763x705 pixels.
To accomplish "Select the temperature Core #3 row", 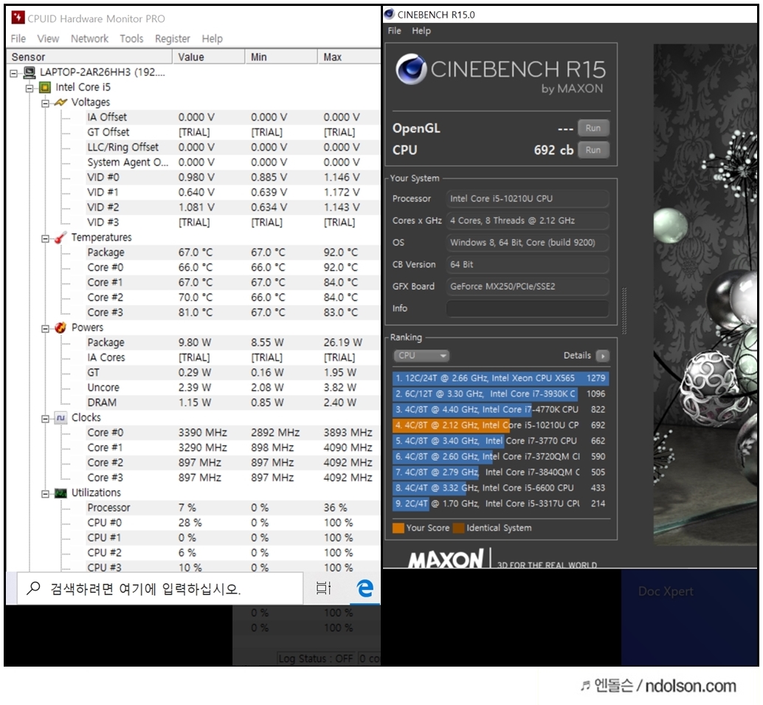I will pyautogui.click(x=232, y=312).
